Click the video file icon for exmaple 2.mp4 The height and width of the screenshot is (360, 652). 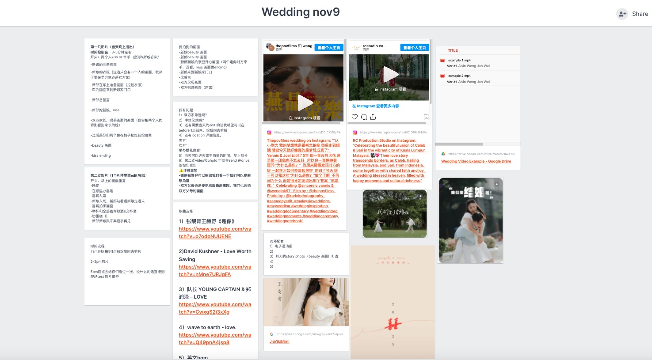click(x=442, y=76)
